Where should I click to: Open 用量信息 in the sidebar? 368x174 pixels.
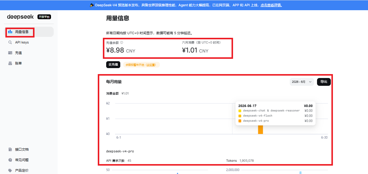click(29, 32)
